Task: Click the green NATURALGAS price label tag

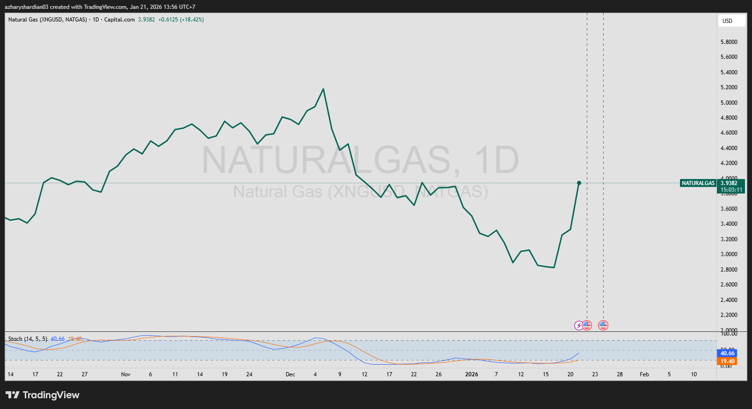Action: click(698, 183)
